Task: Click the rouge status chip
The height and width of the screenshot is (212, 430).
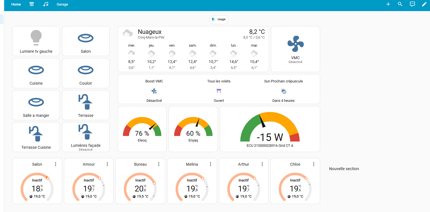Action: [x=219, y=20]
